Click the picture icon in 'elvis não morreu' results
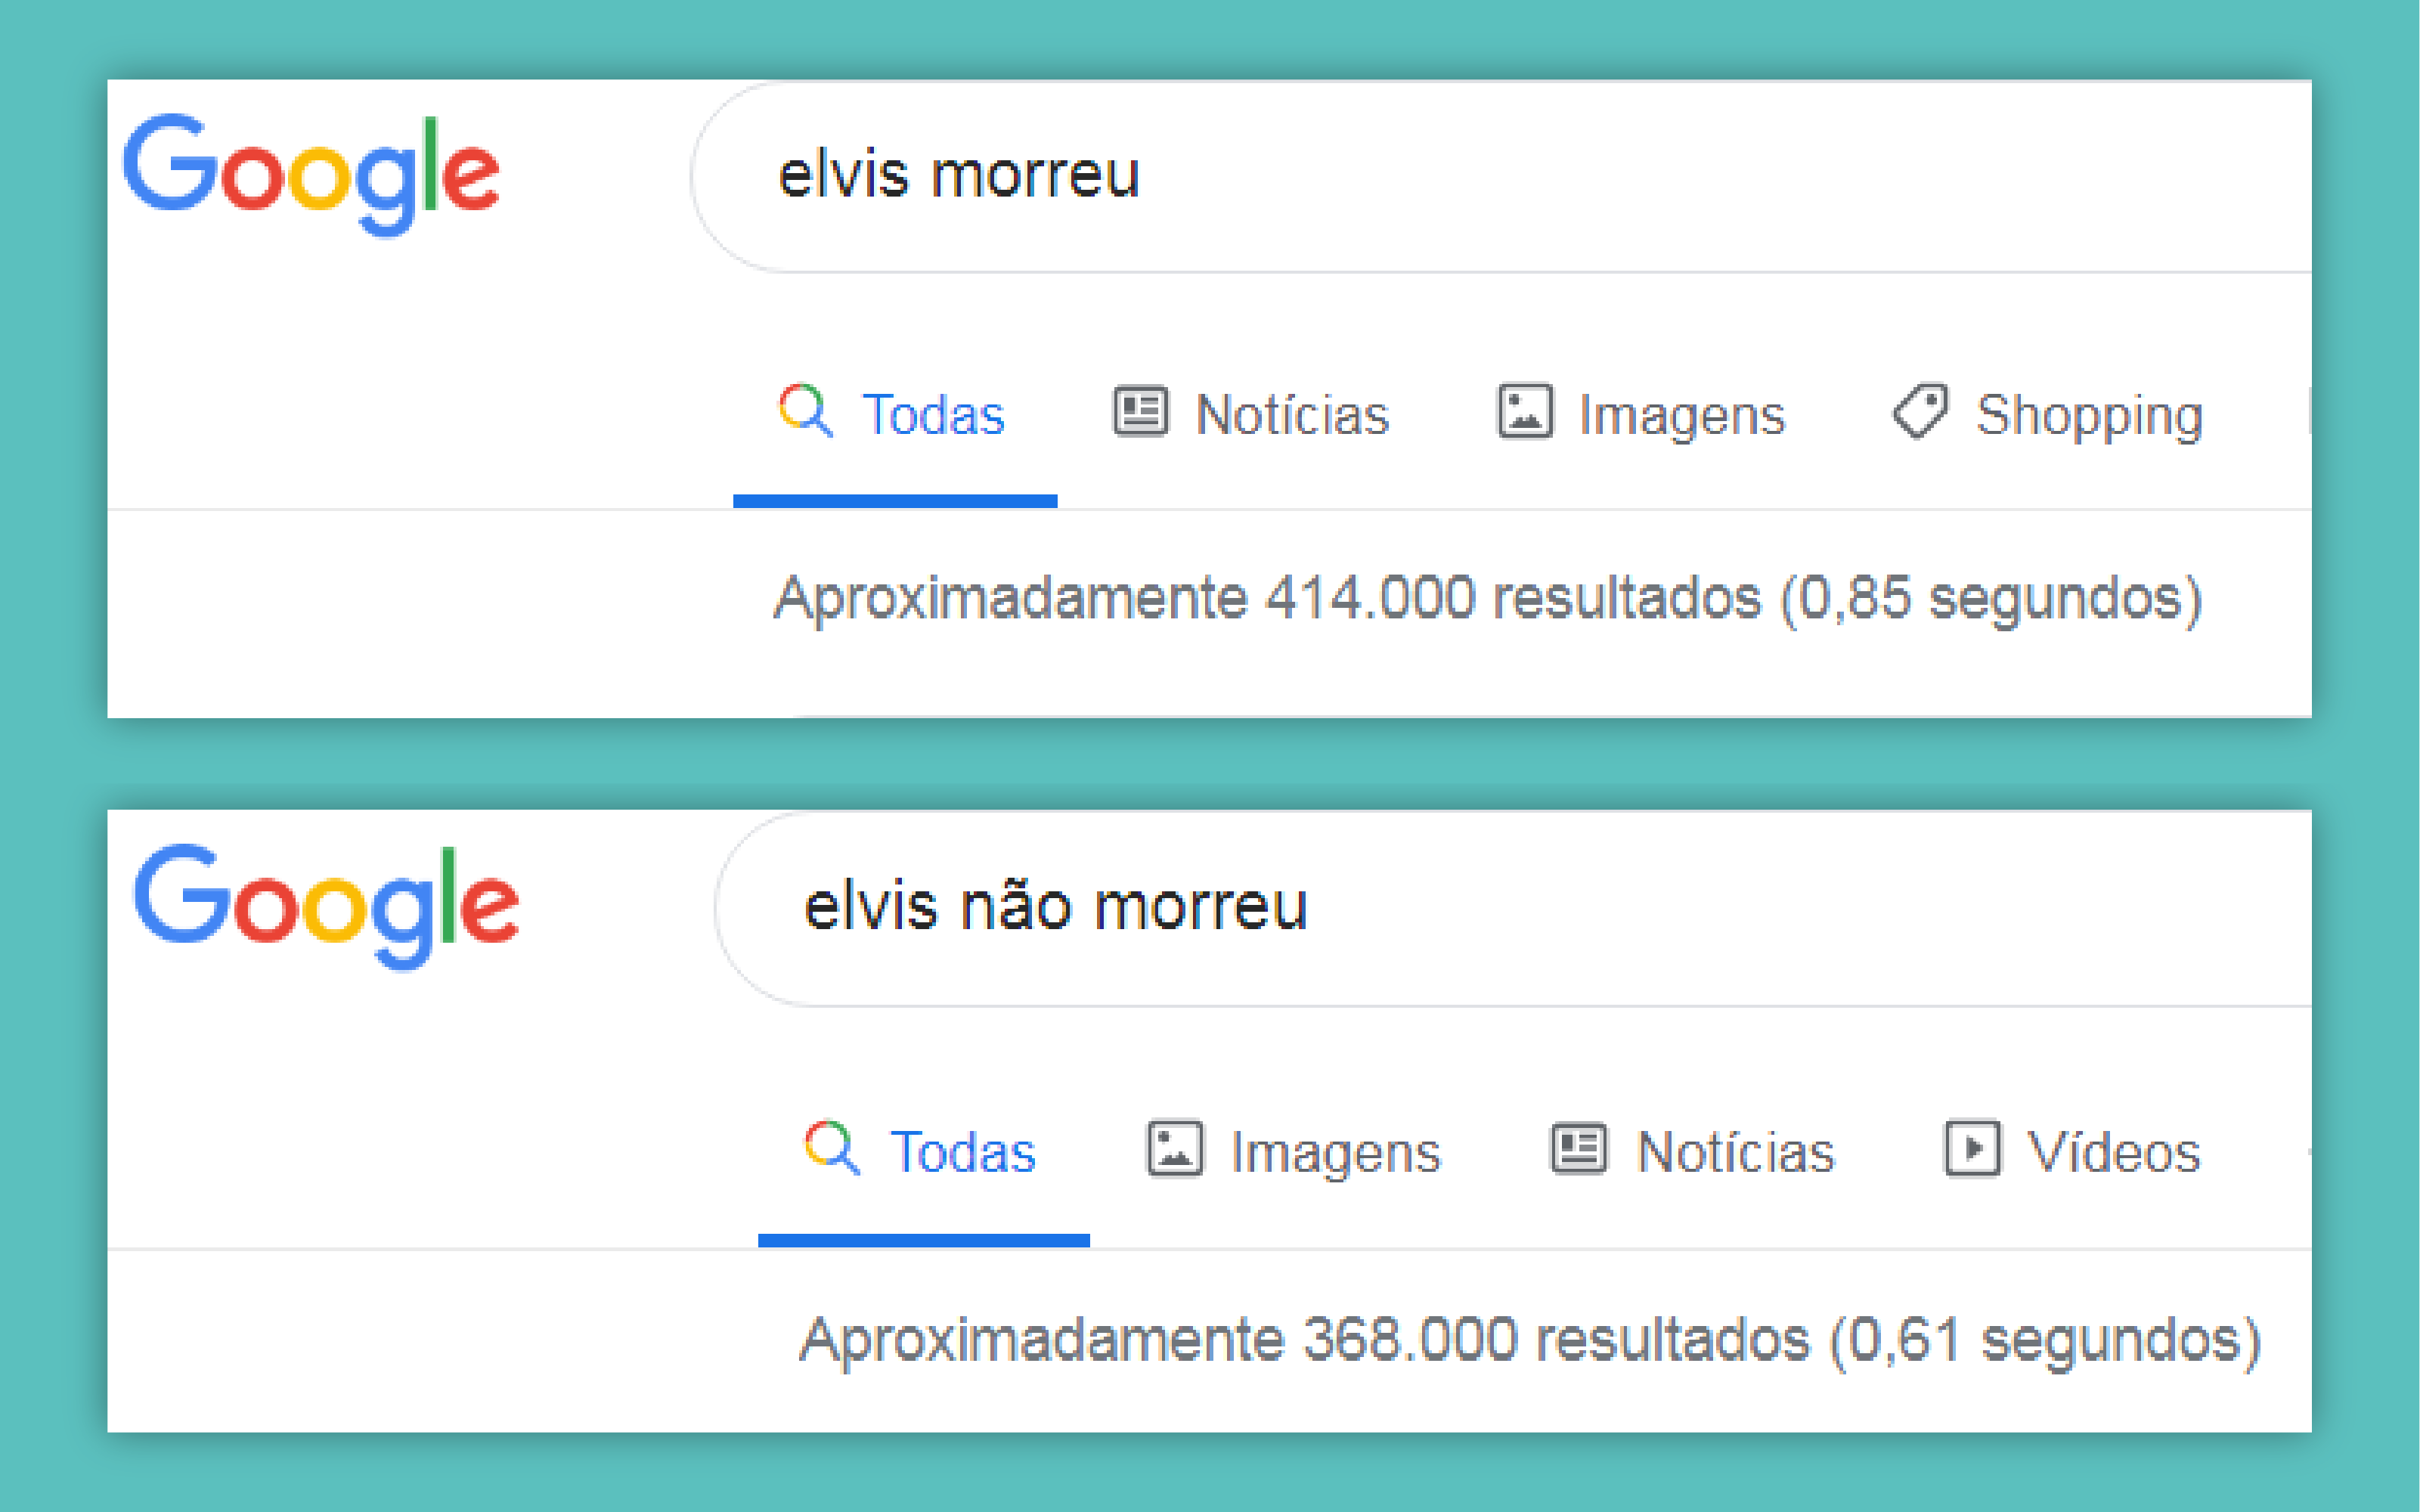Viewport: 2420px width, 1512px height. click(x=1174, y=1148)
